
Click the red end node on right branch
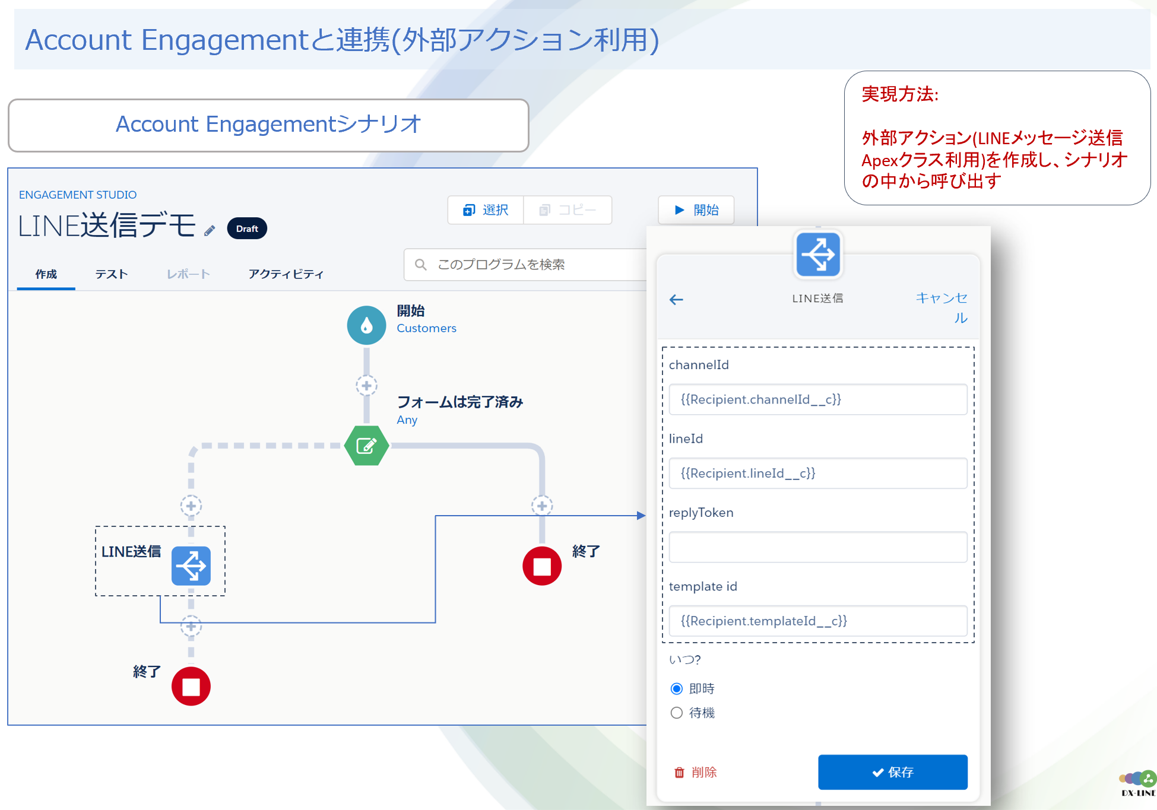click(x=541, y=566)
